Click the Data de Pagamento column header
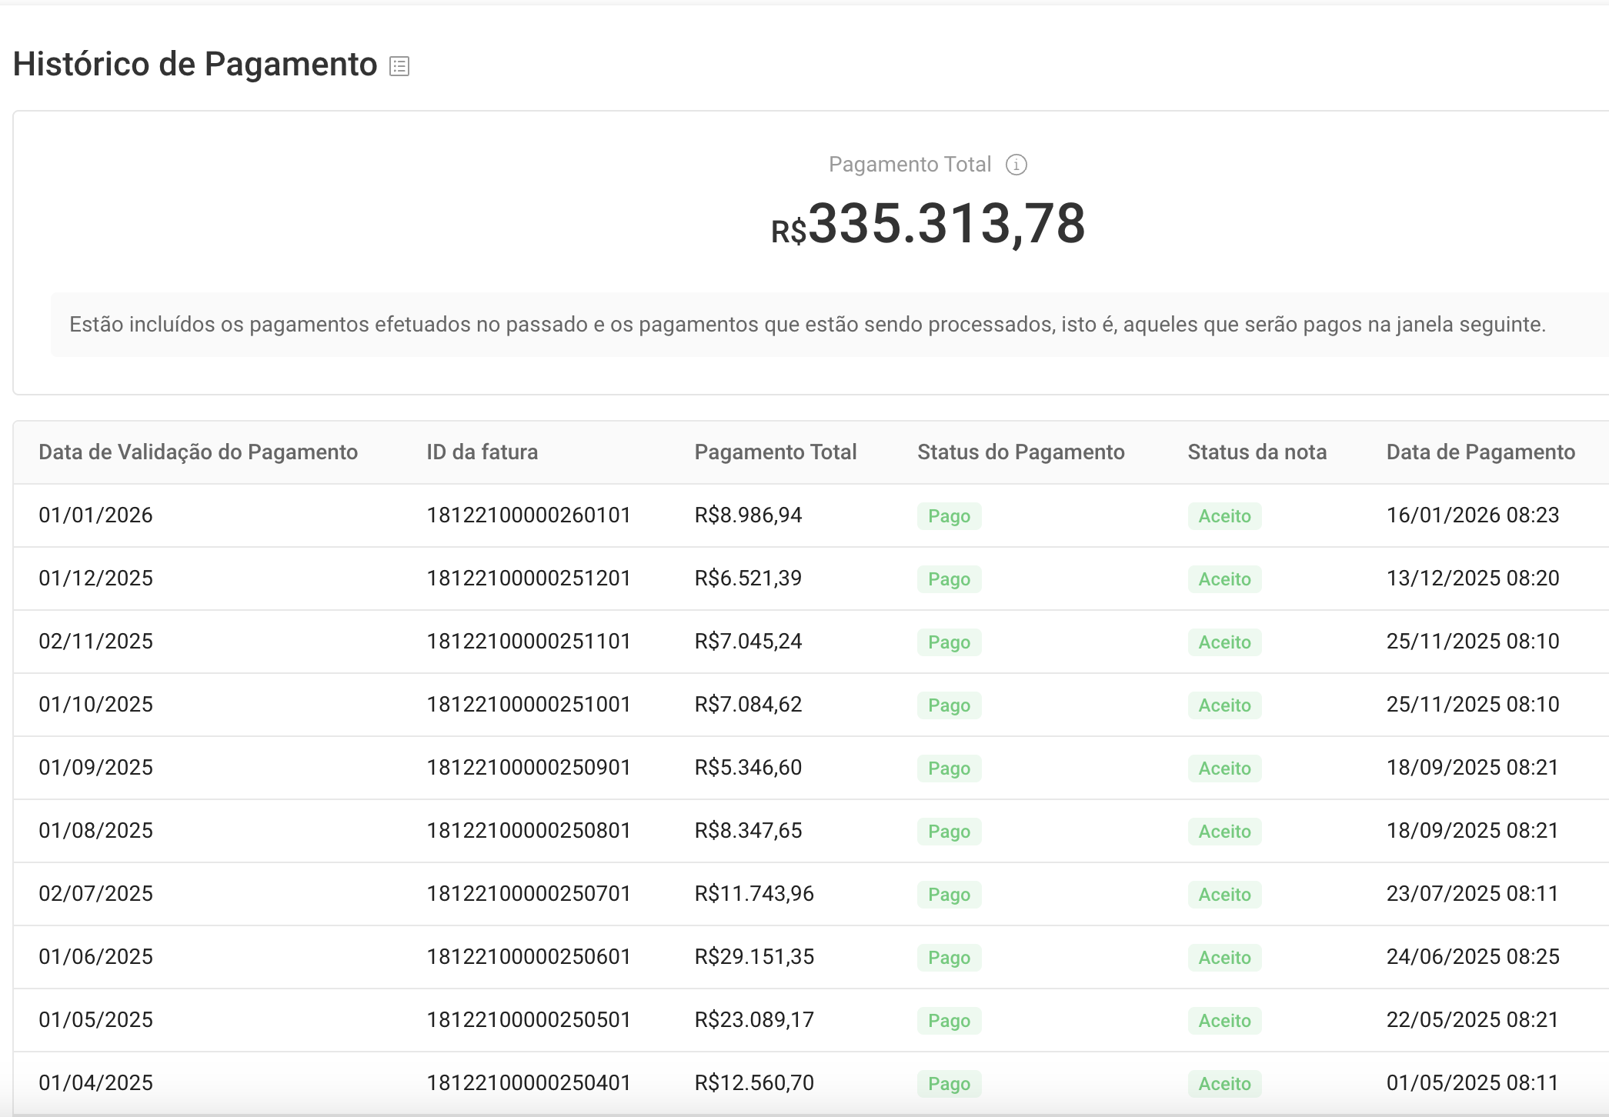The width and height of the screenshot is (1609, 1117). click(1480, 452)
